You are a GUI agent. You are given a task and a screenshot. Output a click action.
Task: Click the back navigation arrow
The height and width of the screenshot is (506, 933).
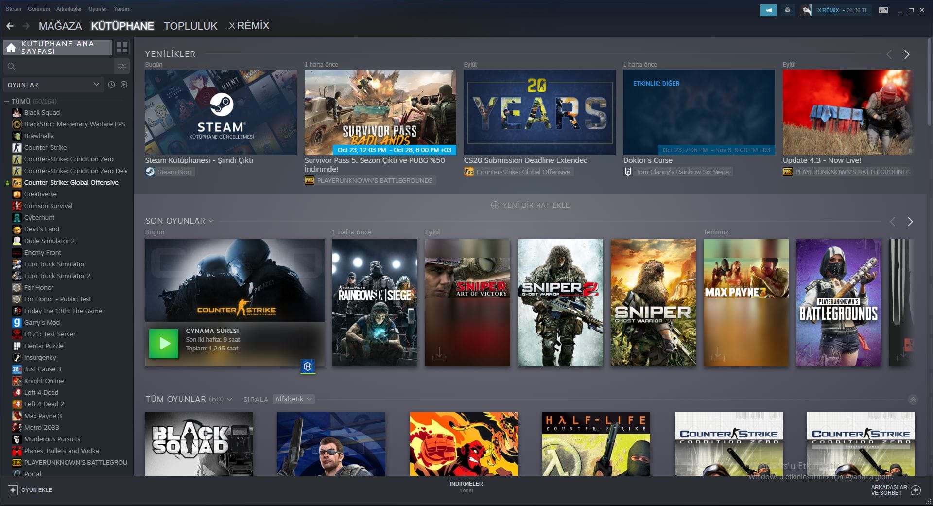click(10, 26)
